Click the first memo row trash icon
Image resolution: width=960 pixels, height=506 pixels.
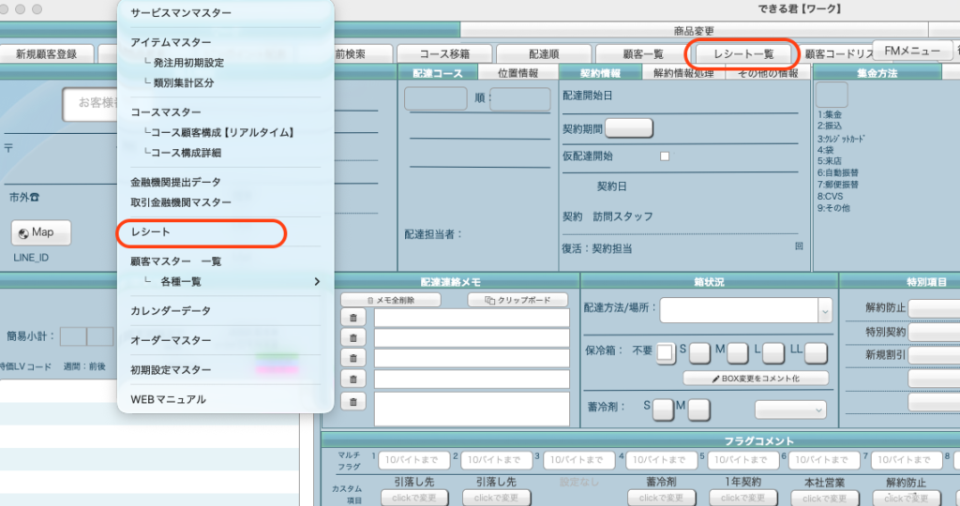click(352, 318)
